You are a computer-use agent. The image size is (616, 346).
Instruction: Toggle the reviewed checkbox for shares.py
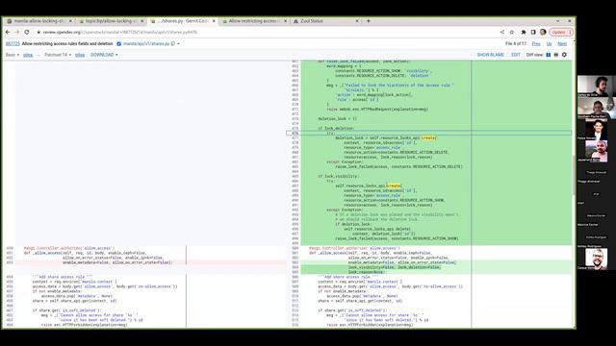pyautogui.click(x=119, y=44)
